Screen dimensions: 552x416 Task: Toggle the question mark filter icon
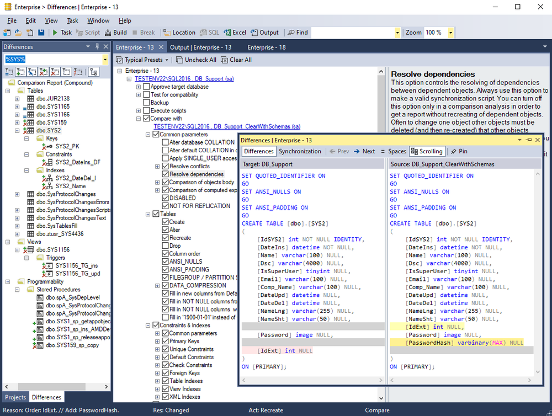pyautogui.click(x=78, y=72)
